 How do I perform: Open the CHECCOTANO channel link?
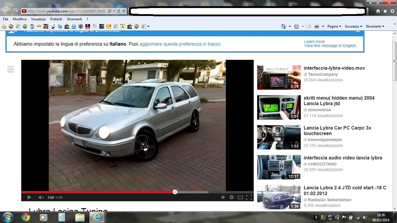coord(322,164)
